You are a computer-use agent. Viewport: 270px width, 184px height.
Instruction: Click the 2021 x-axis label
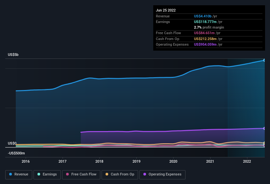pyautogui.click(x=210, y=161)
